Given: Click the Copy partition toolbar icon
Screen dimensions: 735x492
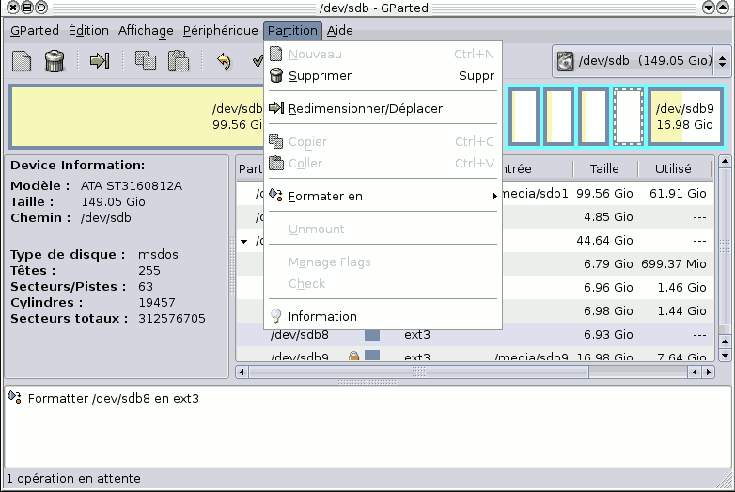Looking at the screenshot, I should 146,60.
